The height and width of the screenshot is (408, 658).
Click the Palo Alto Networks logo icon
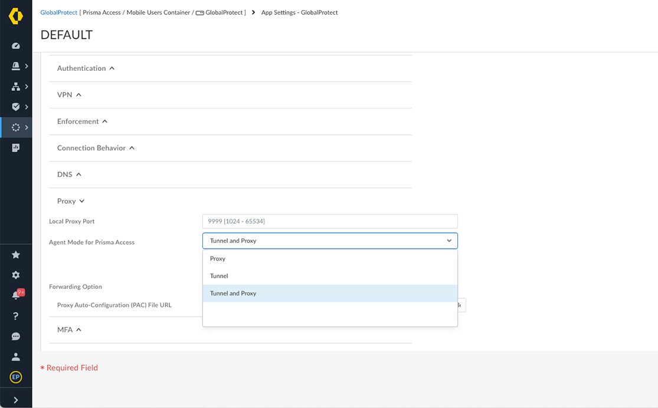(16, 16)
